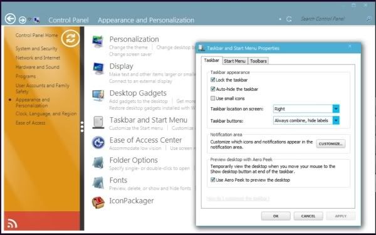Click Change the theme link
This screenshot has width=376, height=235.
click(128, 47)
